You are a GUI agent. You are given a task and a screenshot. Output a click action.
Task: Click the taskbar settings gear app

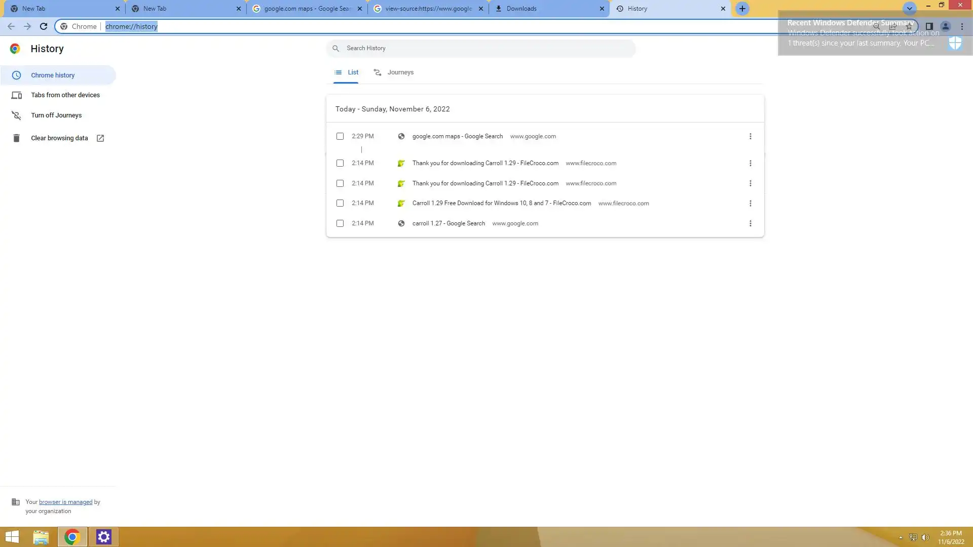104,537
